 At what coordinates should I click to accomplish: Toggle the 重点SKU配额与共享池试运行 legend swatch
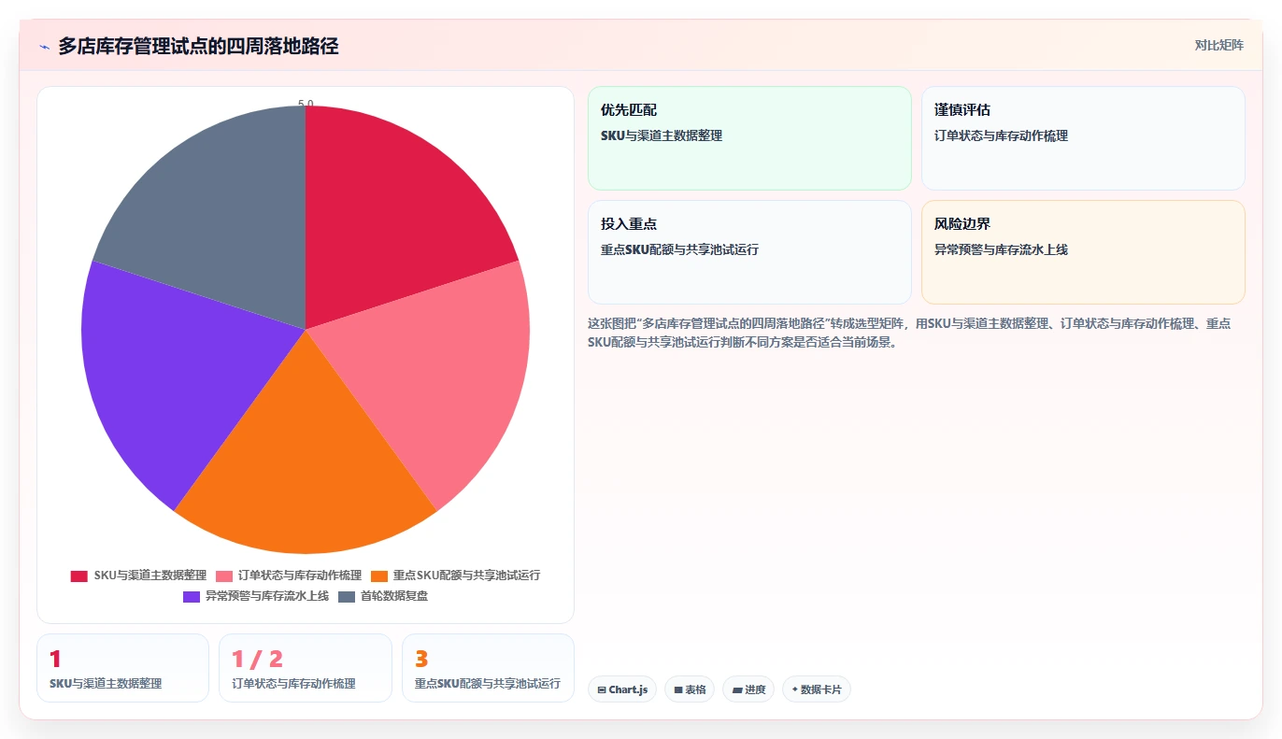click(378, 576)
